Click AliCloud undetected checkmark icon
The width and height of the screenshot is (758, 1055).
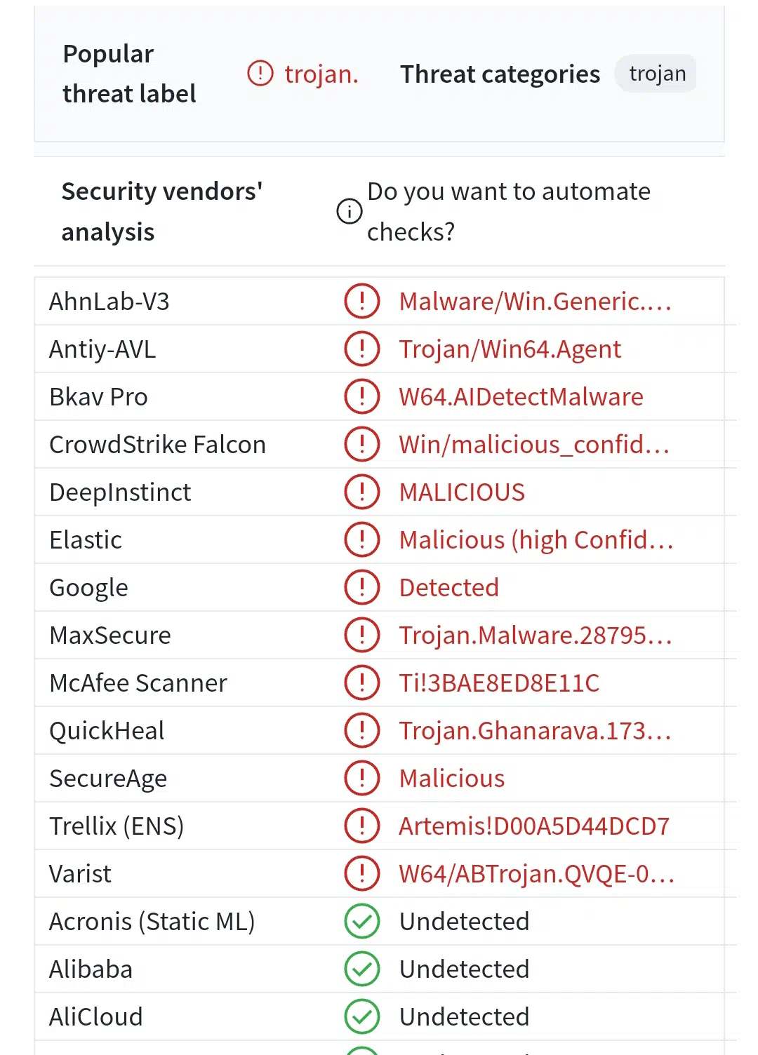pos(362,1016)
